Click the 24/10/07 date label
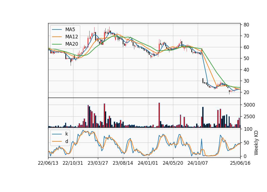Screen dimensions: 267x192 click(198, 163)
